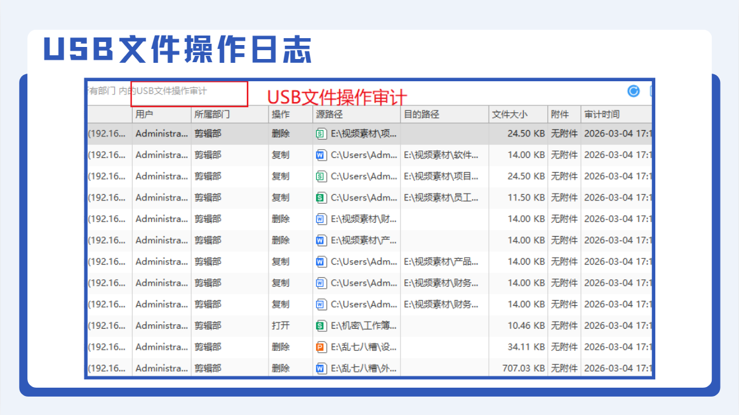Click the blue refresh icon above the table

[634, 91]
